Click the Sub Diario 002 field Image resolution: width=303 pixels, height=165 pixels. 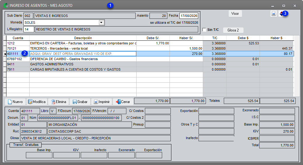(x=28, y=16)
